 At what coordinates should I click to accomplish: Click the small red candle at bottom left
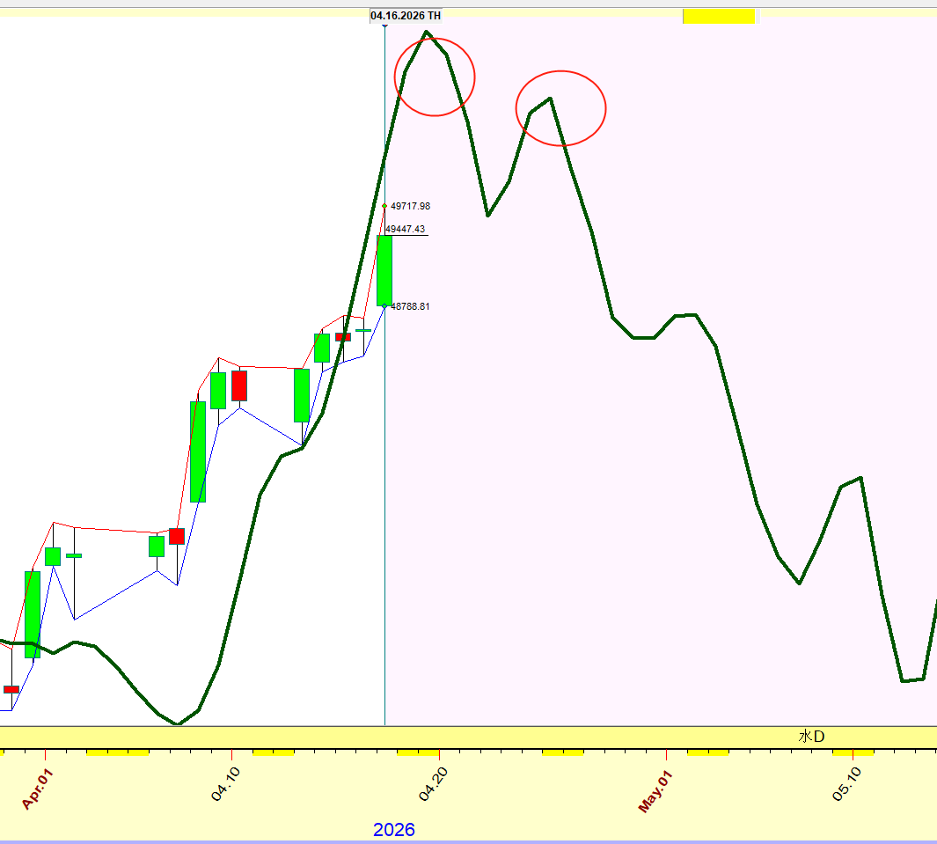11,689
